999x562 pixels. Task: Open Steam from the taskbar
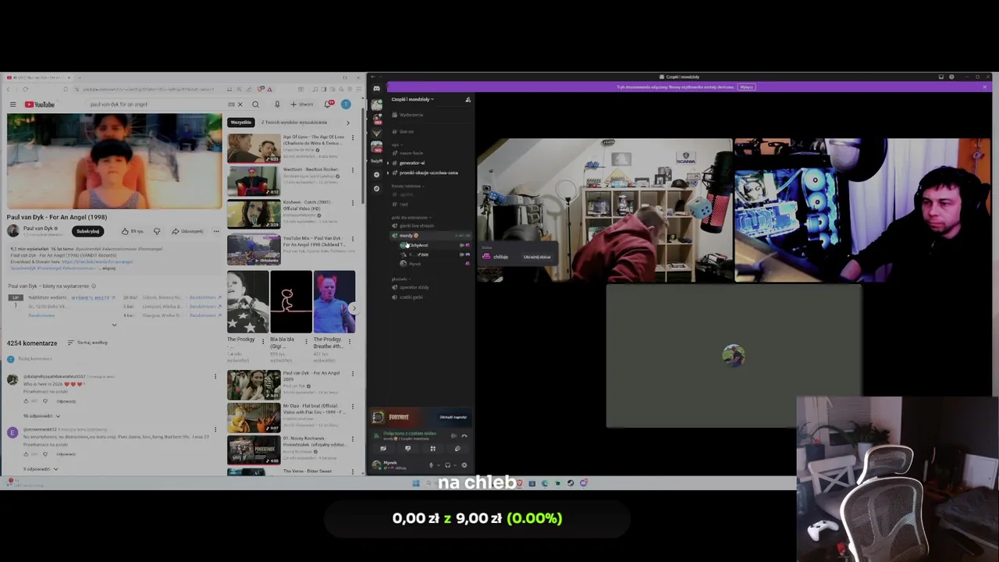[x=571, y=483]
